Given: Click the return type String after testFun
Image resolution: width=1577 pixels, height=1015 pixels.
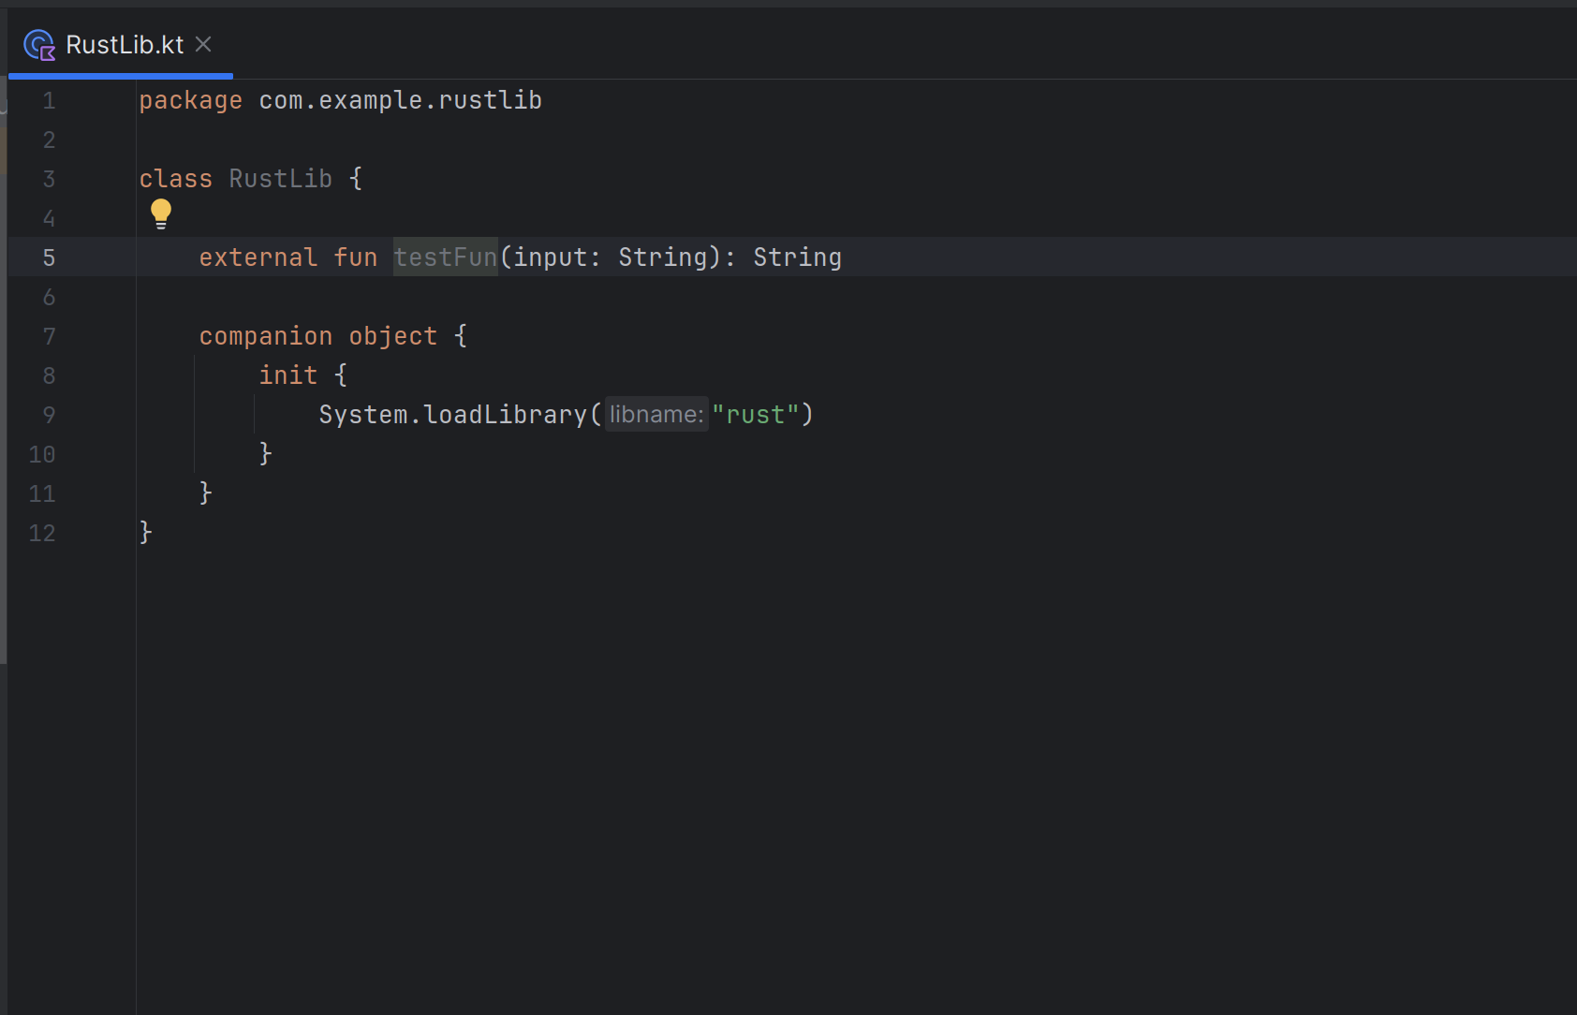Looking at the screenshot, I should 798,257.
